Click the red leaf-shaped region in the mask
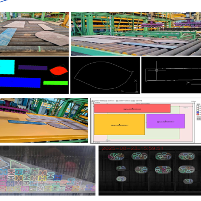Image resolution: width=201 pixels, height=201 pixels. pos(59,71)
